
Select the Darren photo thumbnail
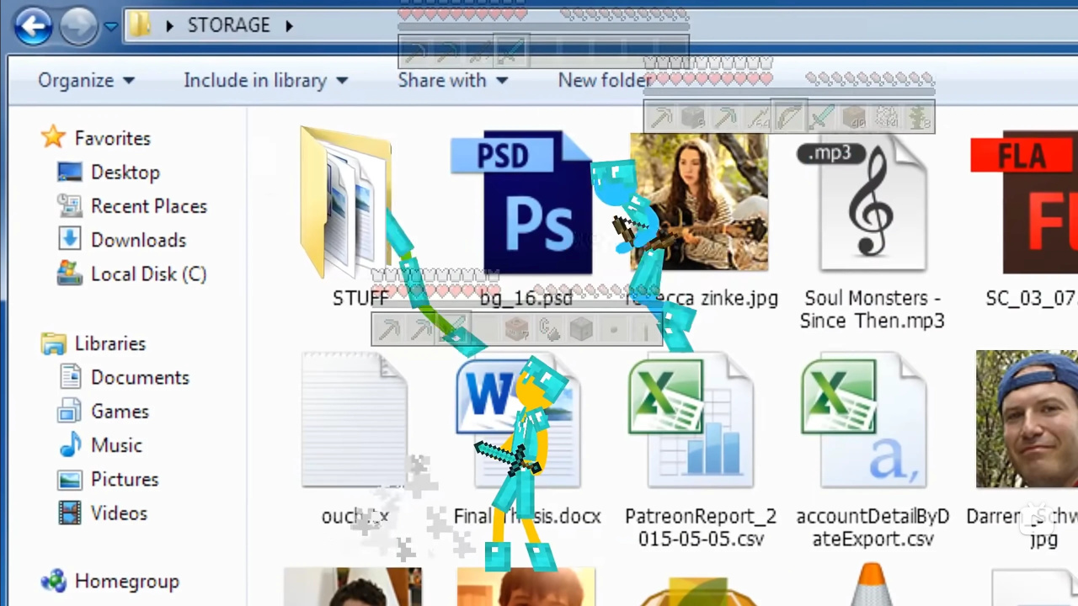pos(1027,419)
